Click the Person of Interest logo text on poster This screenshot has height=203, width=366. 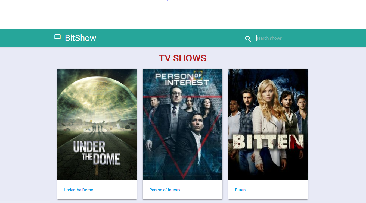(182, 79)
